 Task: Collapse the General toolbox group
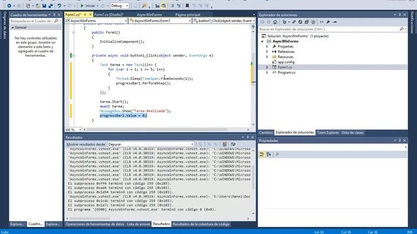12,27
